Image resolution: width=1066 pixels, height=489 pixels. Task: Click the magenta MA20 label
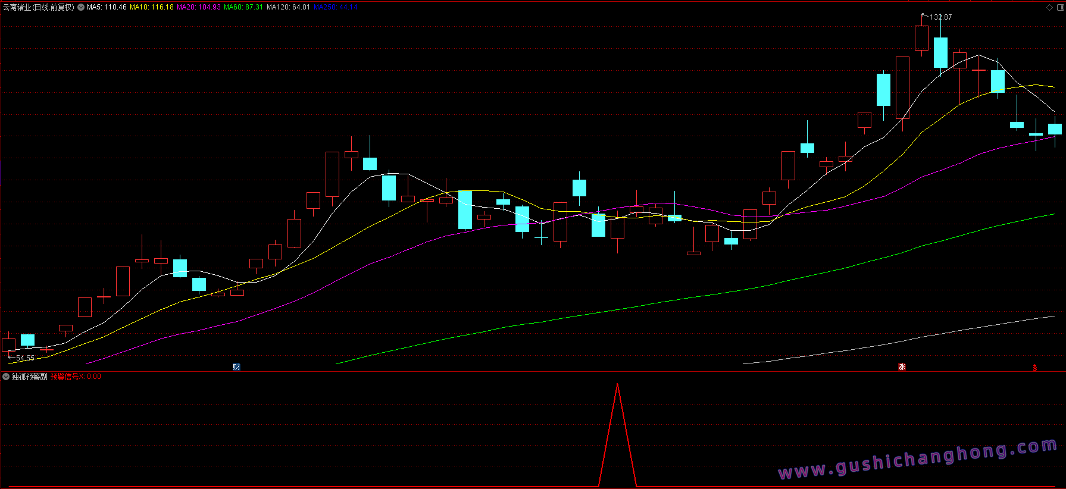[x=199, y=7]
